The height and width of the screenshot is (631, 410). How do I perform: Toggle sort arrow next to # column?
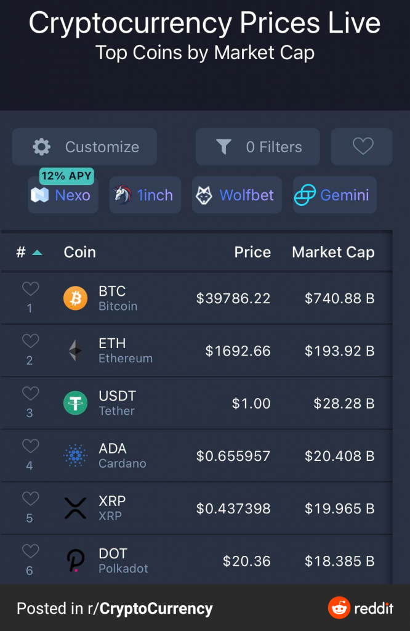(x=37, y=253)
